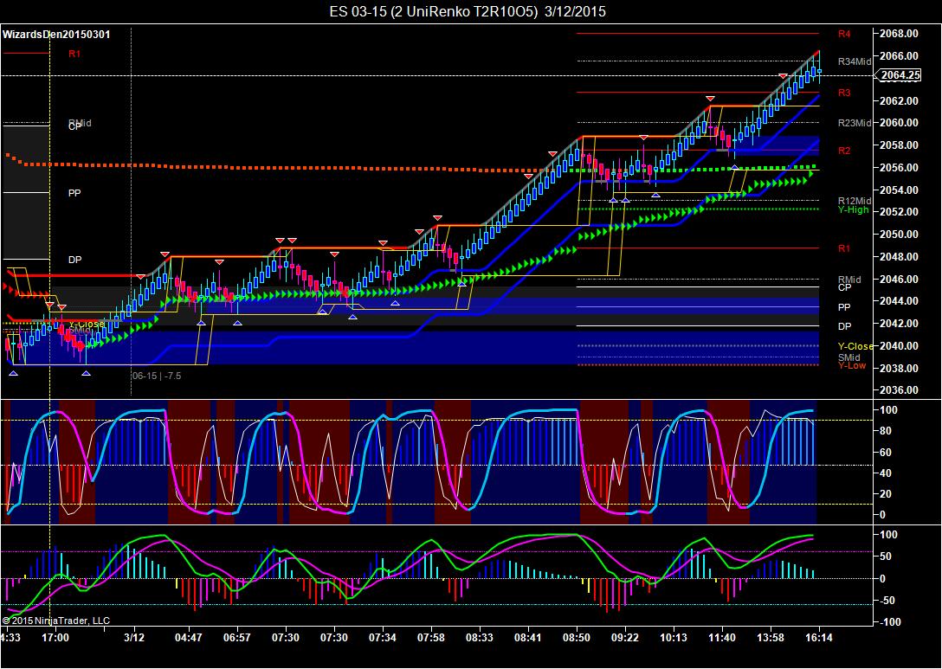The height and width of the screenshot is (669, 942).
Task: Select the 60 oscillator scale value
Action: point(885,453)
